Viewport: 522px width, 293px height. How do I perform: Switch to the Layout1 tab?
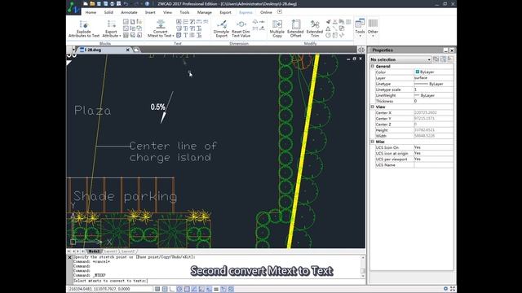(111, 251)
